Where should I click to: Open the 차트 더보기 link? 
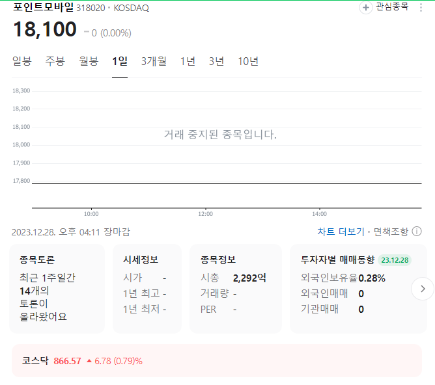pos(341,232)
